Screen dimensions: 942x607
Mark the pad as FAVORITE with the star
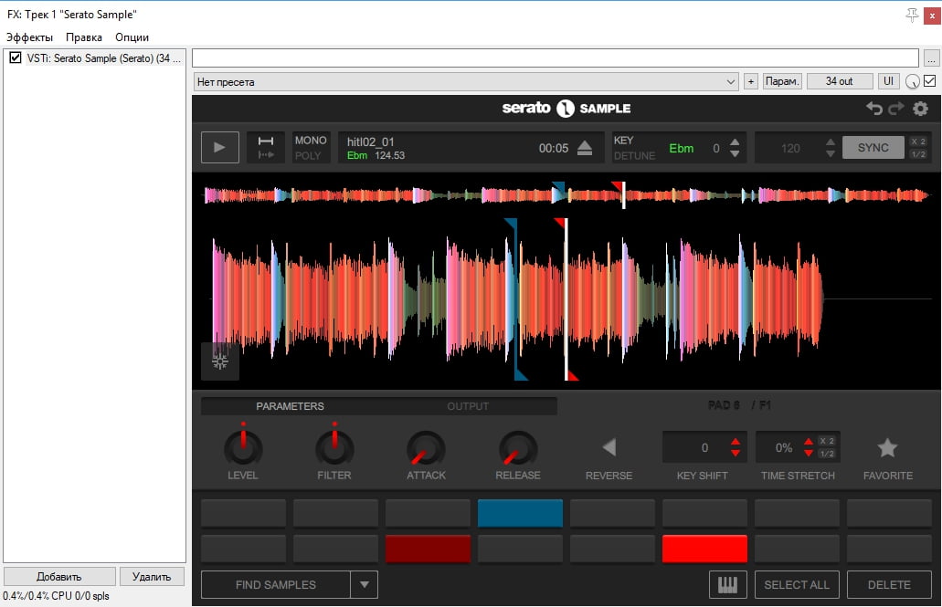887,447
